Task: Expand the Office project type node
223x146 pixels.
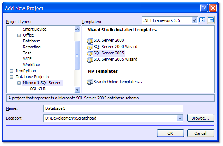Action: [19, 35]
